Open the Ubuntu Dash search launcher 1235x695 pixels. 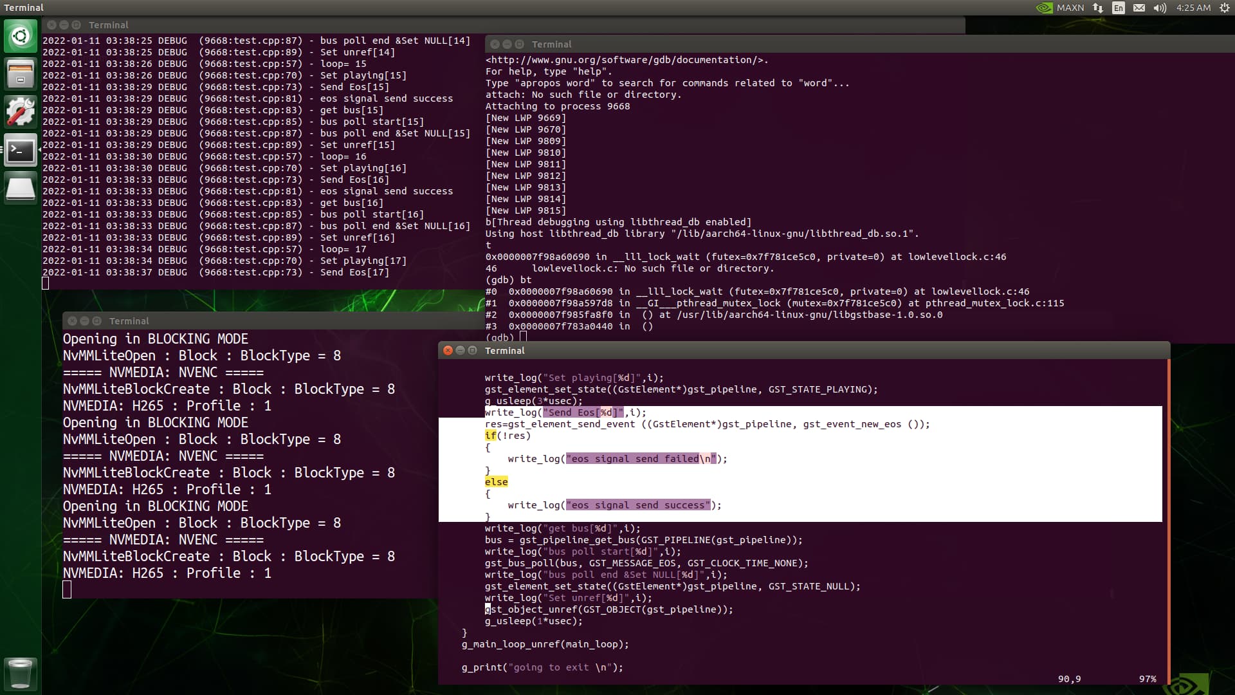coord(21,35)
